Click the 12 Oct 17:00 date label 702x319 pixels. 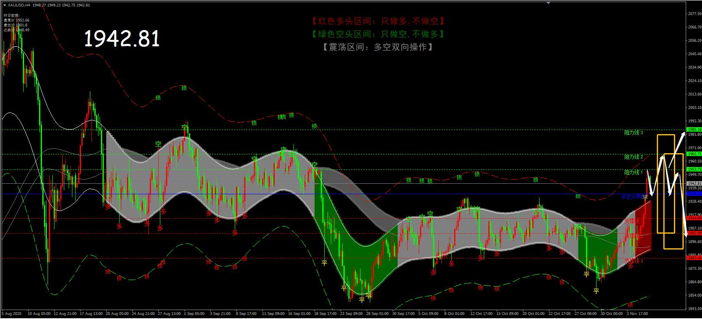(481, 314)
